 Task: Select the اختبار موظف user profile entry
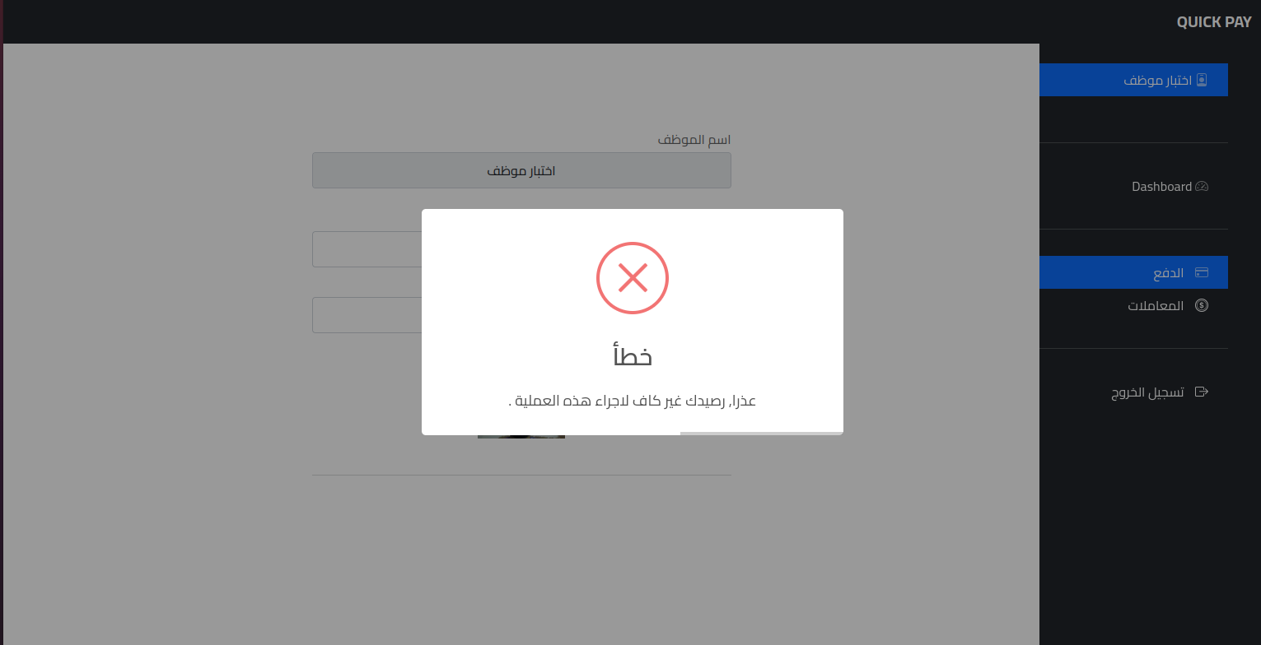click(x=1133, y=80)
